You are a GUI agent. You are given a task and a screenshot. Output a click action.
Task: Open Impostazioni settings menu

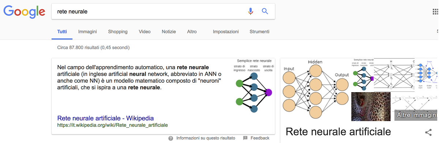point(226,32)
